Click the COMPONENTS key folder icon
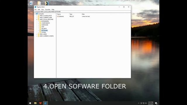The width and height of the screenshot is (187, 105). click(x=40, y=23)
